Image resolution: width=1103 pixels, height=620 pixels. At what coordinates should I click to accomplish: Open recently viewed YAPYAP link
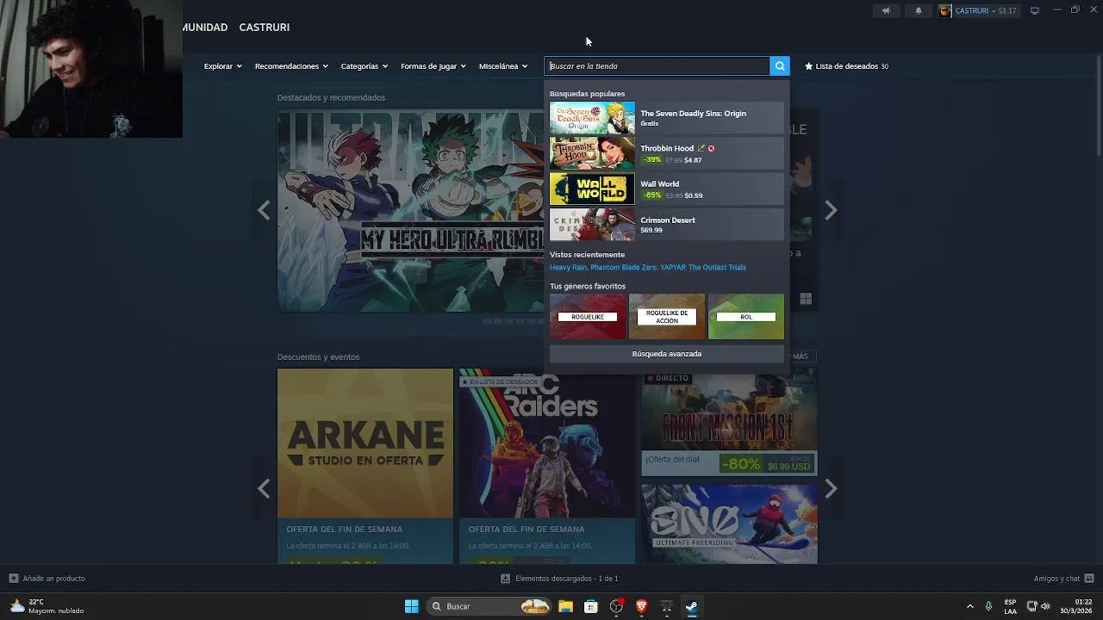pyautogui.click(x=672, y=268)
